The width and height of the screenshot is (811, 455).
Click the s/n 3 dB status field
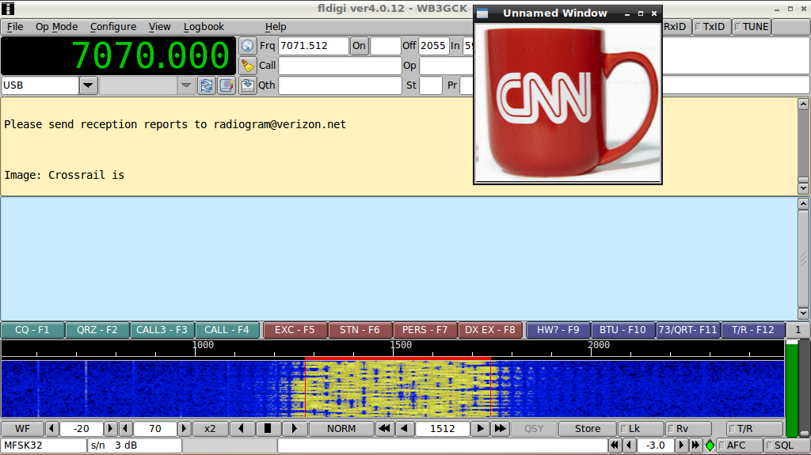[135, 446]
